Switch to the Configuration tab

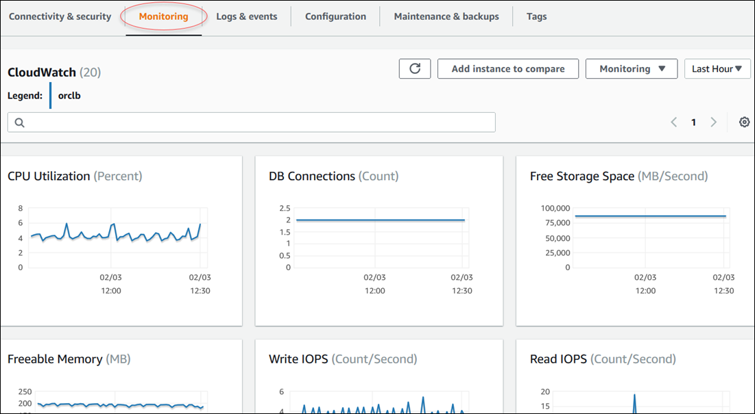pos(335,16)
